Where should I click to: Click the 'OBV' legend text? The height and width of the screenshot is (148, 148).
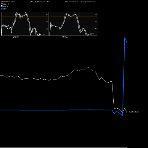5,9
